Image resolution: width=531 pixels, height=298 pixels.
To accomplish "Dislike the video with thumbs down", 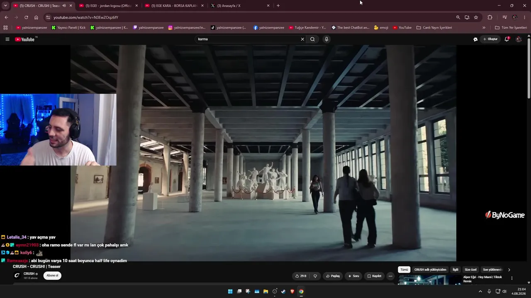I will (x=315, y=276).
